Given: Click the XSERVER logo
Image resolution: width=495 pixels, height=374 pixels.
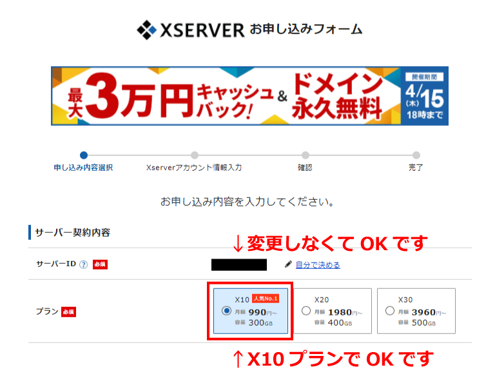Looking at the screenshot, I should click(191, 30).
